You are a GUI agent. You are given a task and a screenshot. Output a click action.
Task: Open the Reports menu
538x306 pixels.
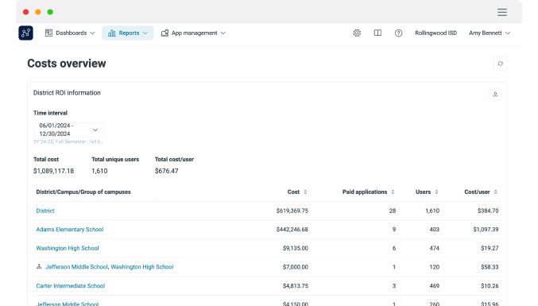click(128, 33)
